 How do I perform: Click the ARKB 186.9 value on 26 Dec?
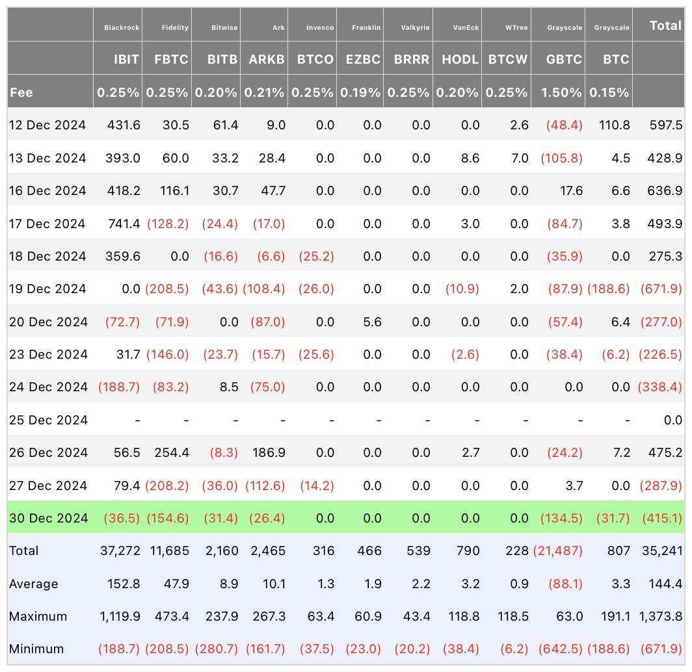pyautogui.click(x=269, y=453)
